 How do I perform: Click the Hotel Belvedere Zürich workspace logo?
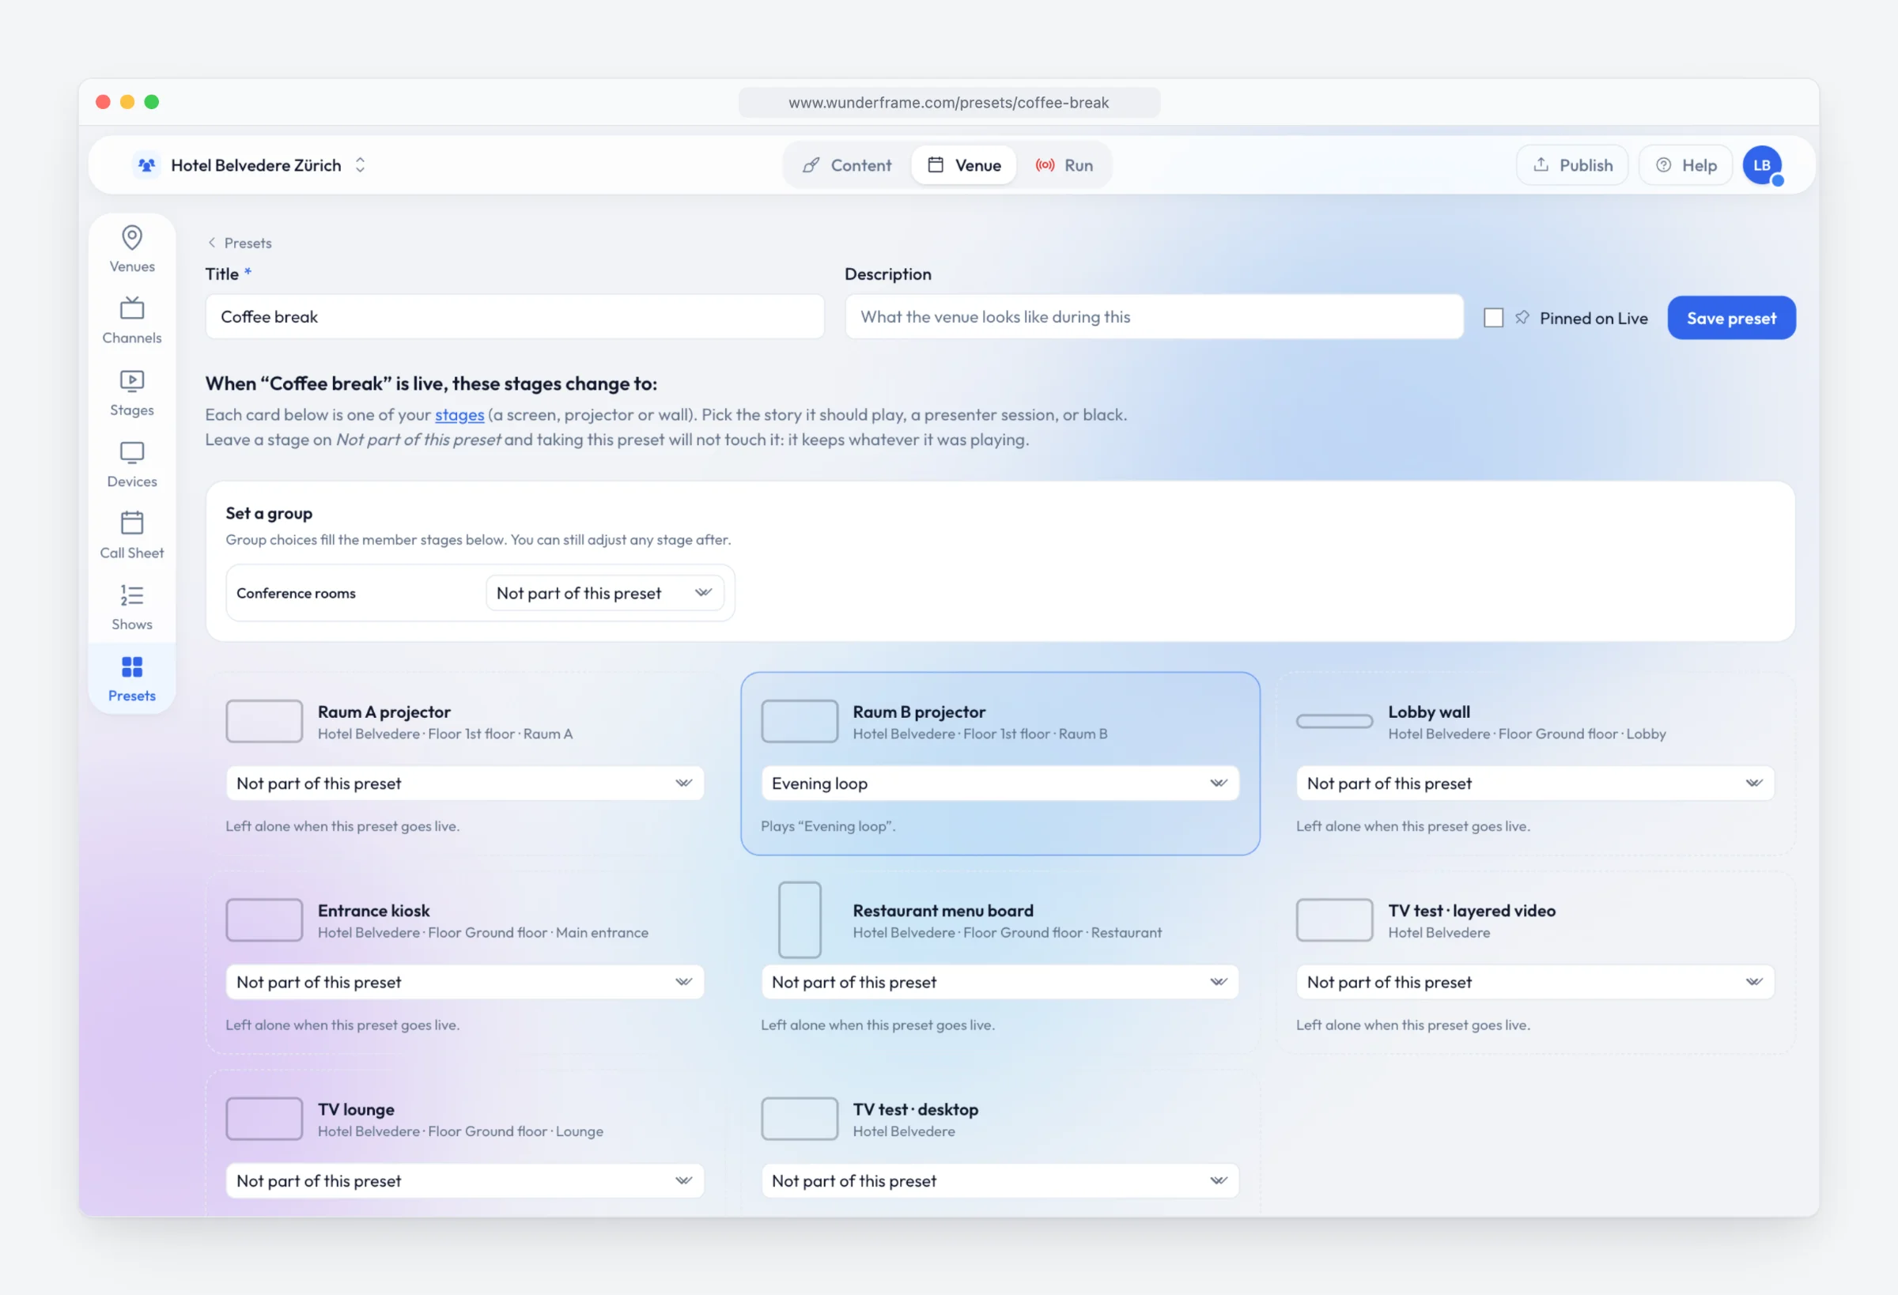pyautogui.click(x=147, y=166)
